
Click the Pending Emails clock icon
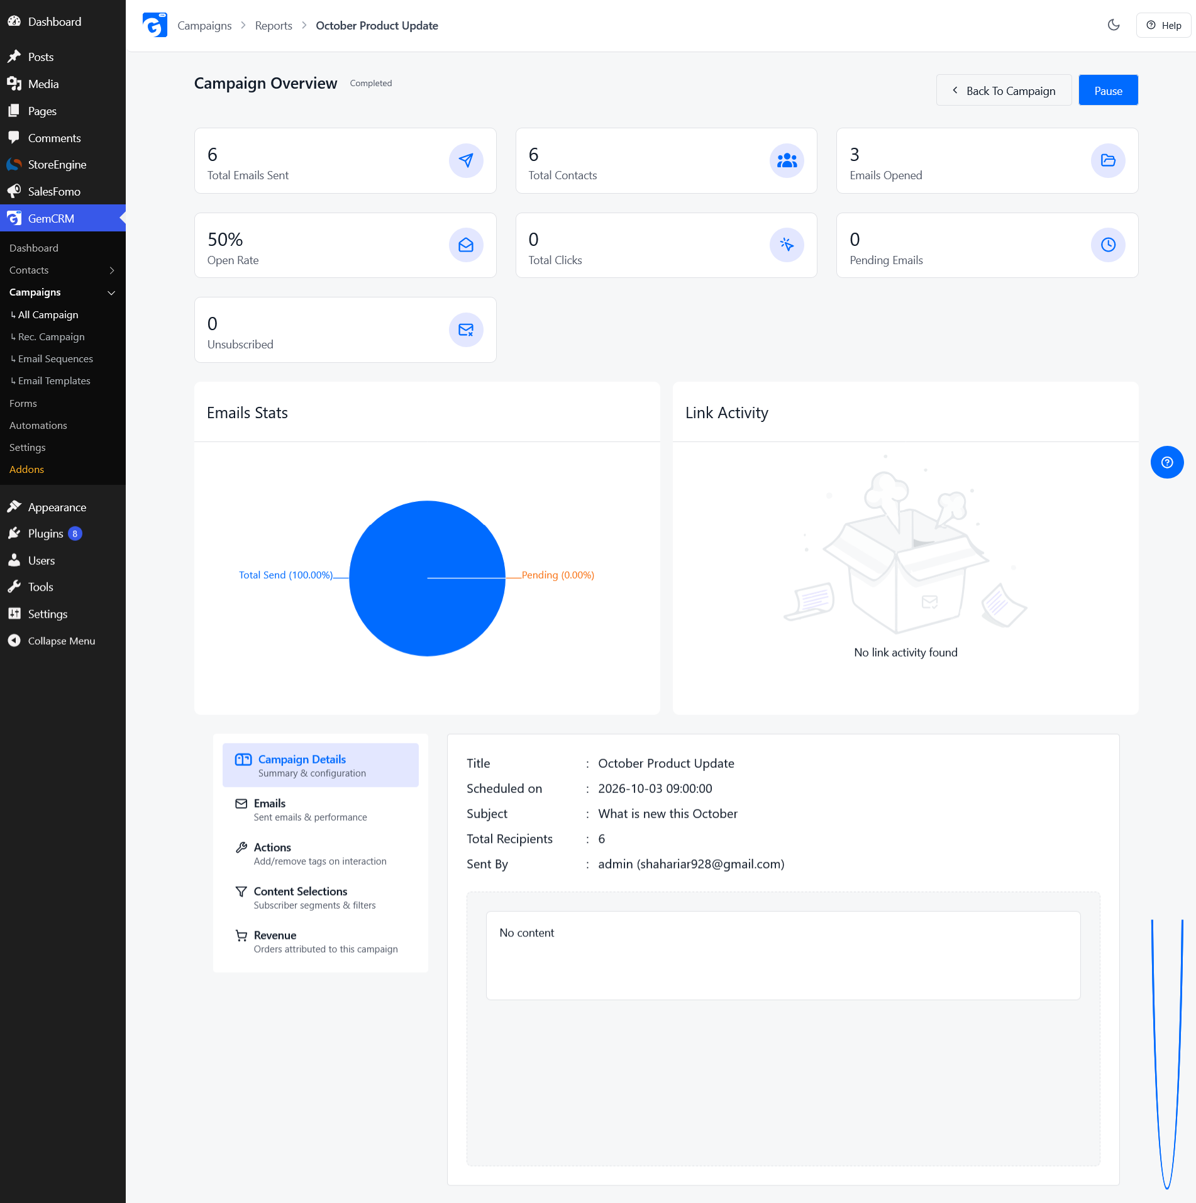[1108, 245]
